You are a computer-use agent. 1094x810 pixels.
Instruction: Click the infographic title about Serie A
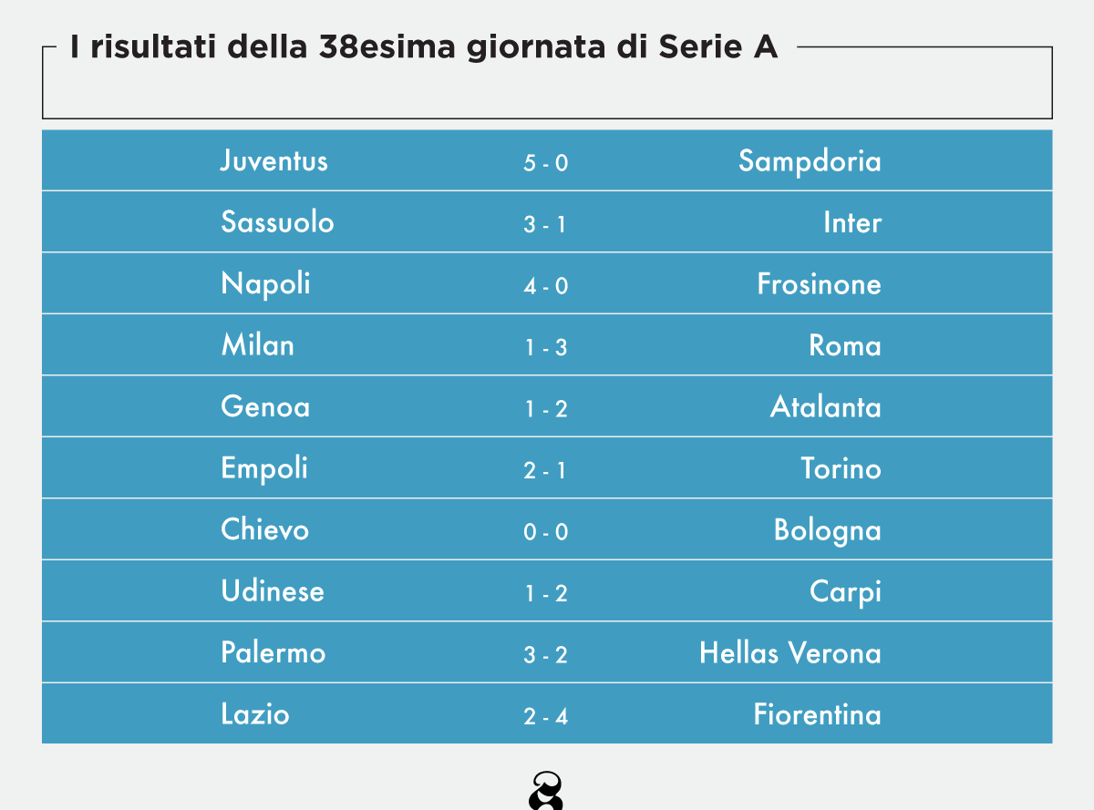point(424,48)
